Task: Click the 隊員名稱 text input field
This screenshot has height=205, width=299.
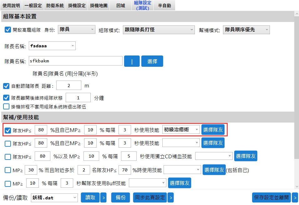Action: [x=75, y=61]
